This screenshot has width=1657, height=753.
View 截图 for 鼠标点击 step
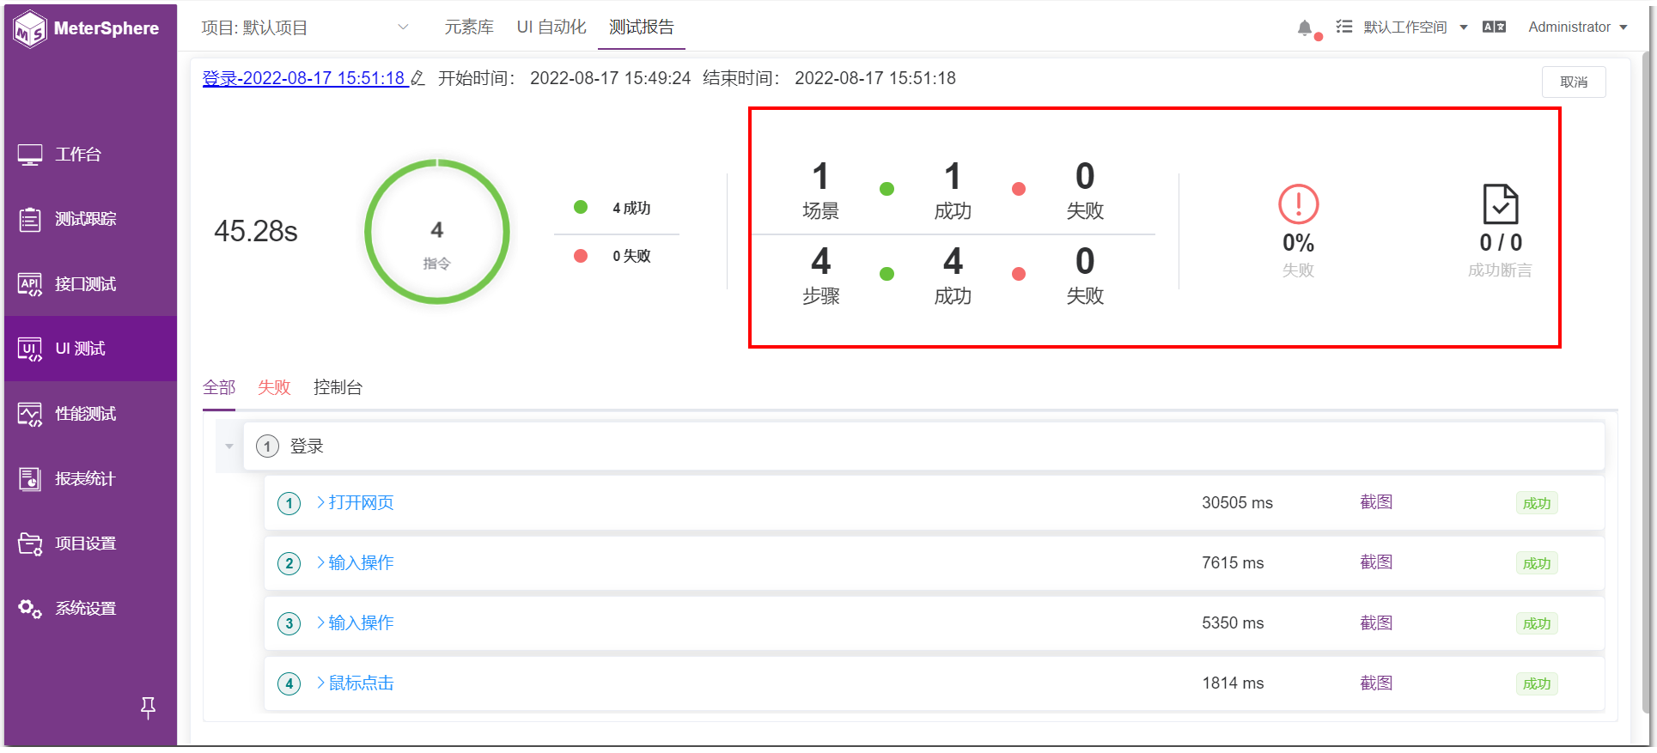point(1376,683)
